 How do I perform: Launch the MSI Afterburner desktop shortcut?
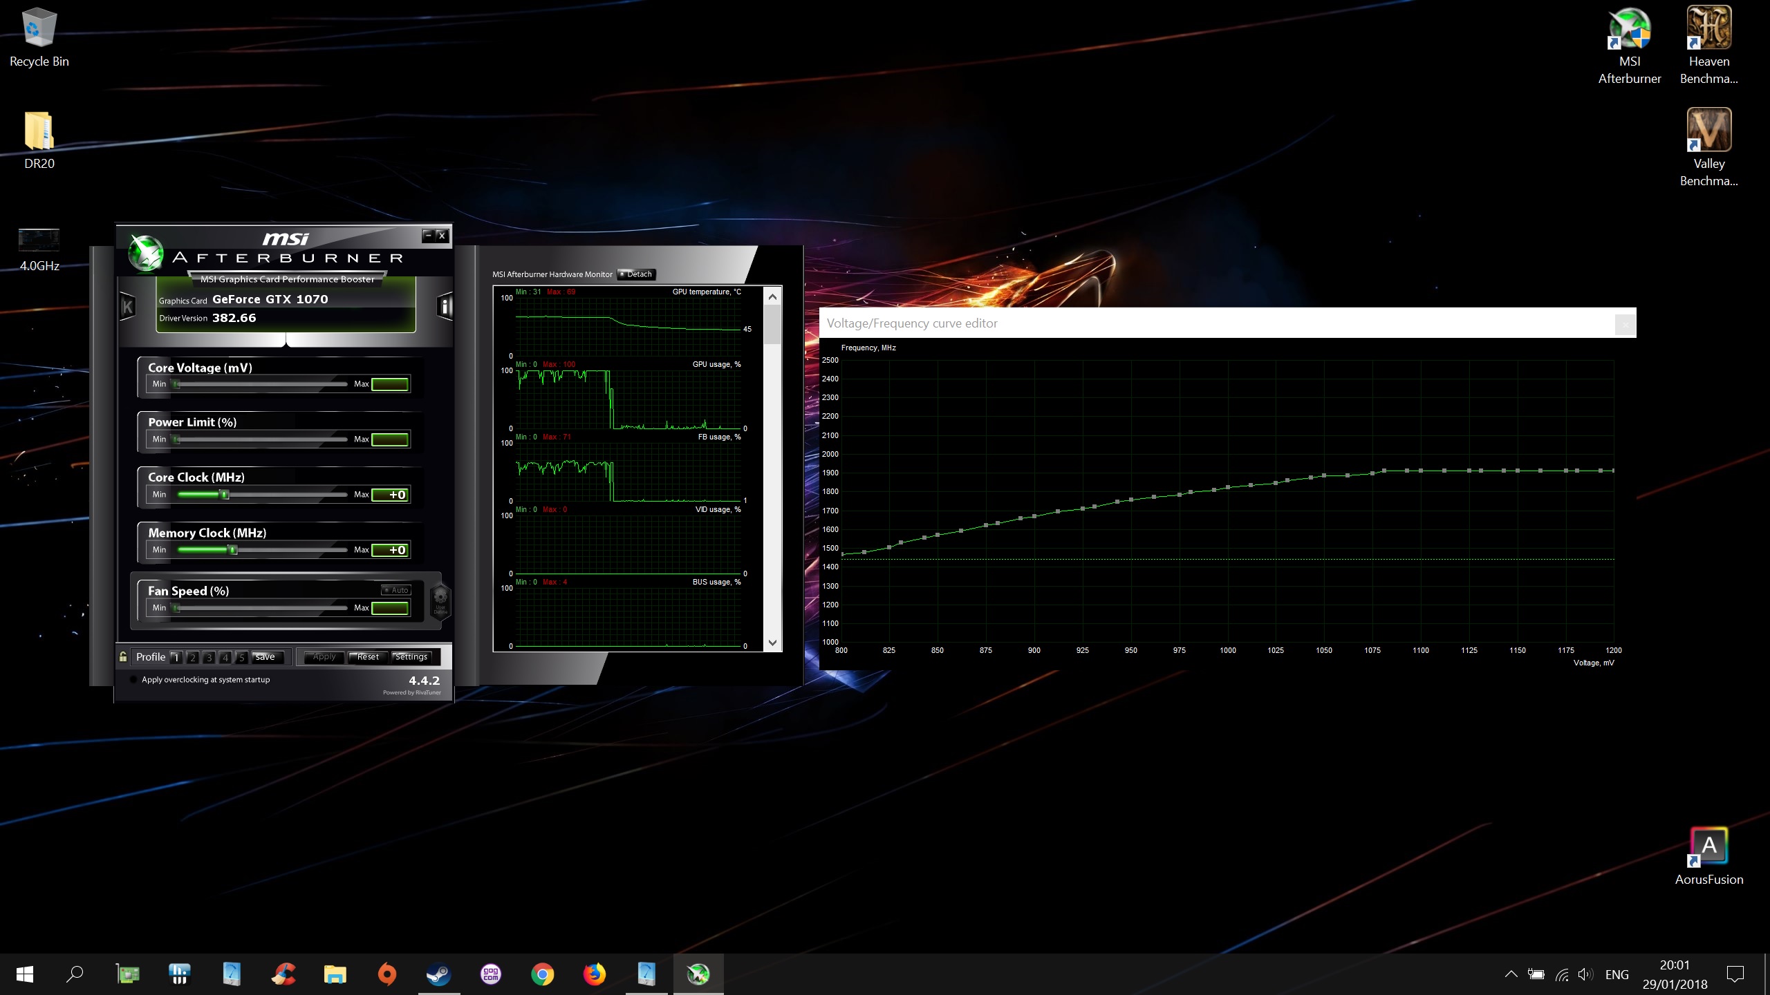[1629, 46]
